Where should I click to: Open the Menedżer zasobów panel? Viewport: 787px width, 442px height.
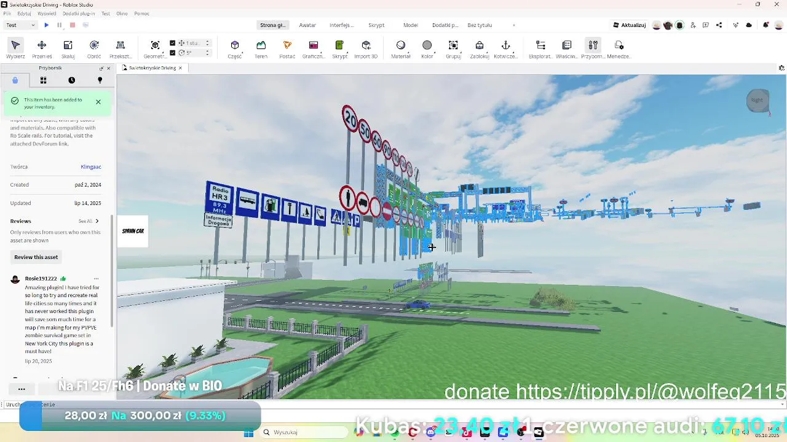(x=619, y=48)
